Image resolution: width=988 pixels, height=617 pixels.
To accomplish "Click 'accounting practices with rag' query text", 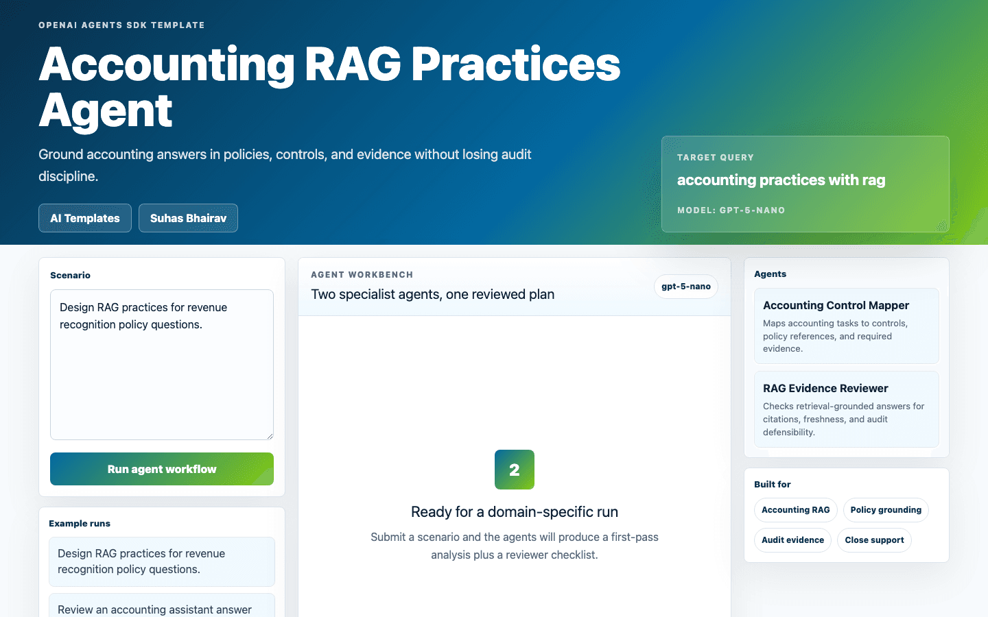I will coord(781,180).
